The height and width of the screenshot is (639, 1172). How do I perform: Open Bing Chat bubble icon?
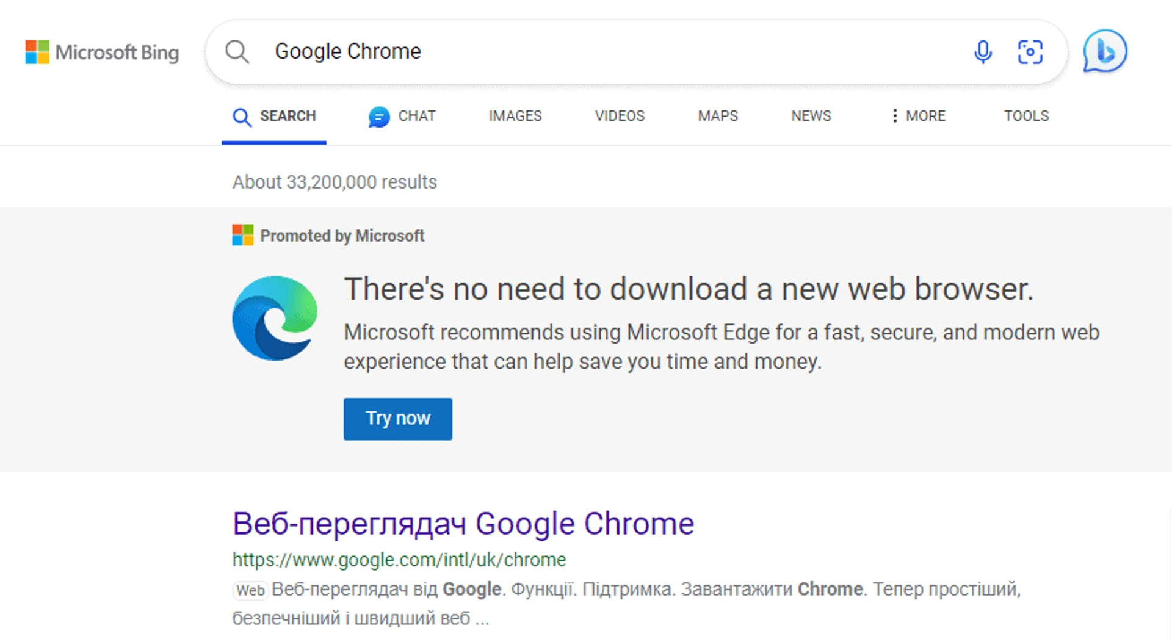(x=1105, y=51)
